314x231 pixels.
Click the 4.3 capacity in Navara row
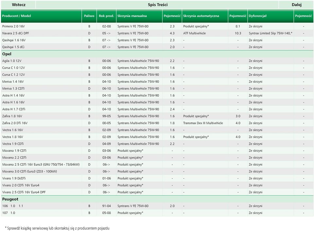172,33
